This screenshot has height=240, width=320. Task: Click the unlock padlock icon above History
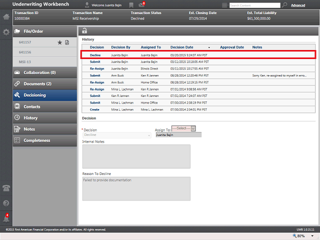[84, 31]
